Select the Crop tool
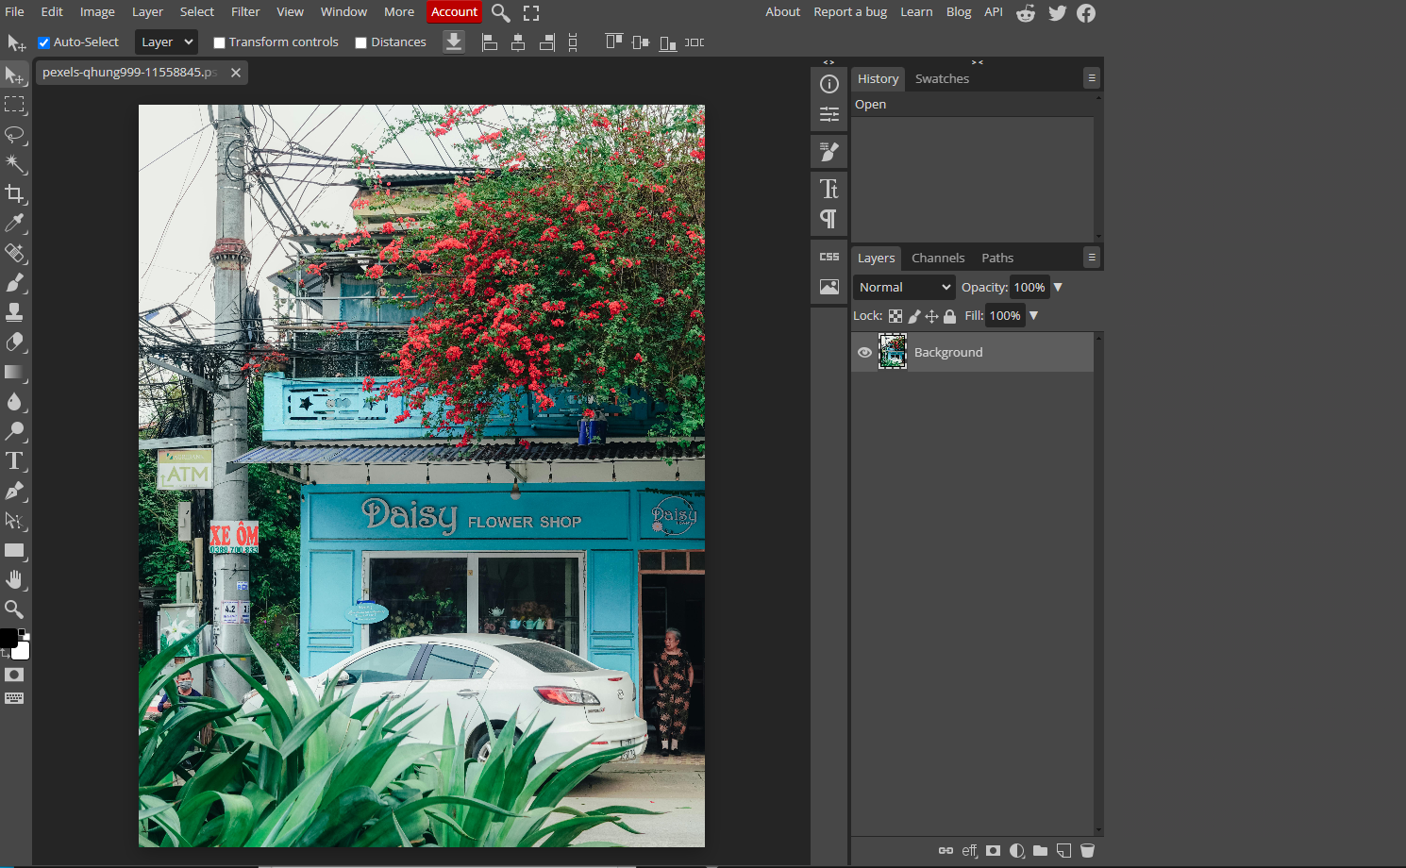 pyautogui.click(x=15, y=194)
